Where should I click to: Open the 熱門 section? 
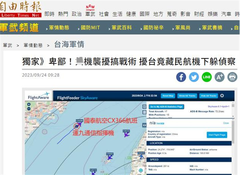pos(63,14)
